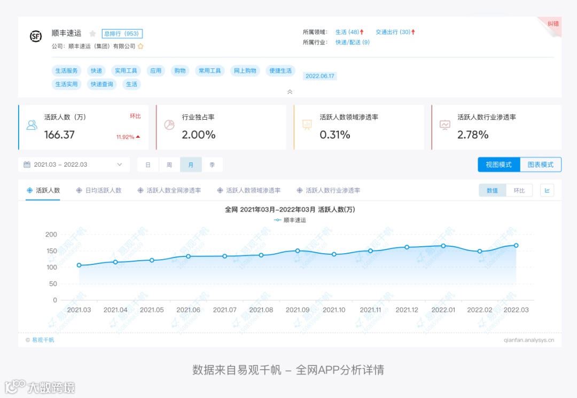Open the 交通出行 (30) domain link

coord(393,32)
